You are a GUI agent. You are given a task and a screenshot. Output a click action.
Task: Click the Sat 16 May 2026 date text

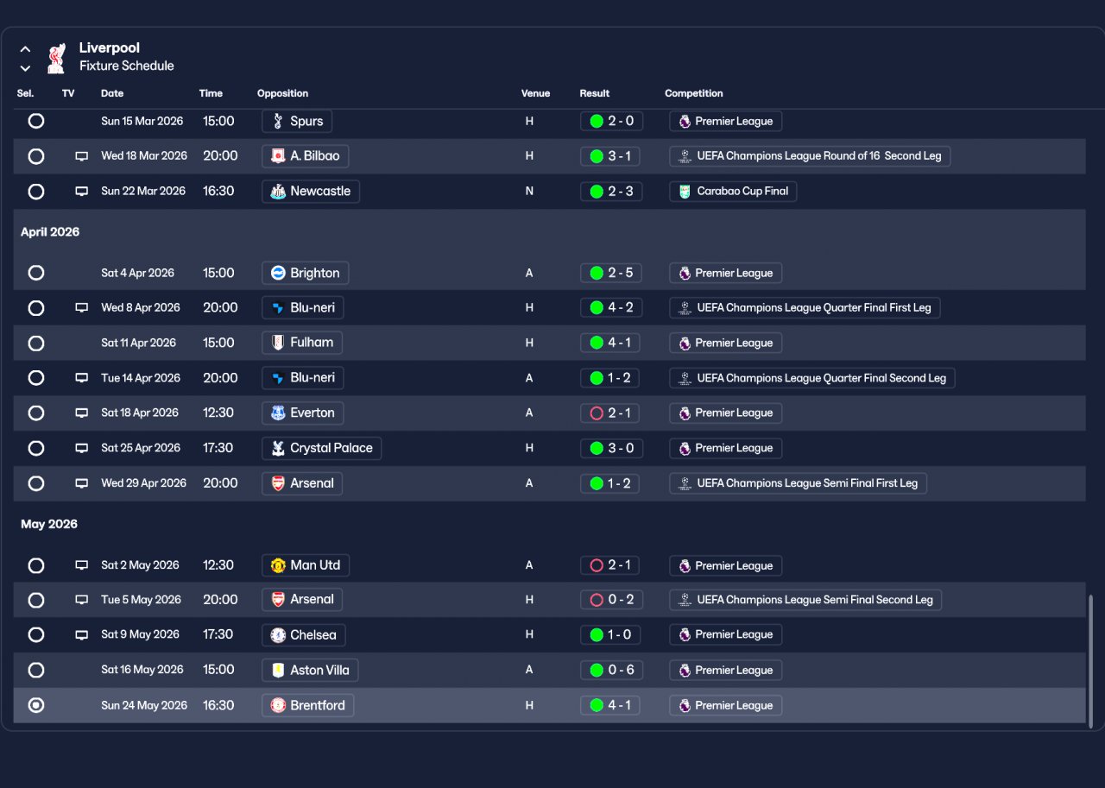pos(142,670)
